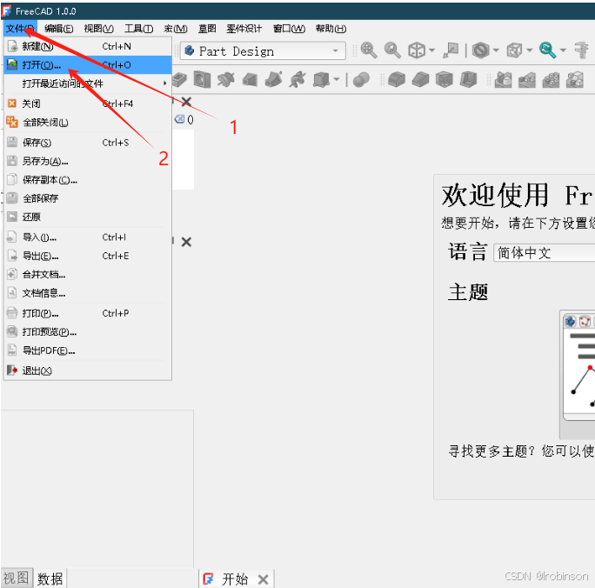Close the 开始 start page tab
The image size is (595, 588).
click(263, 579)
